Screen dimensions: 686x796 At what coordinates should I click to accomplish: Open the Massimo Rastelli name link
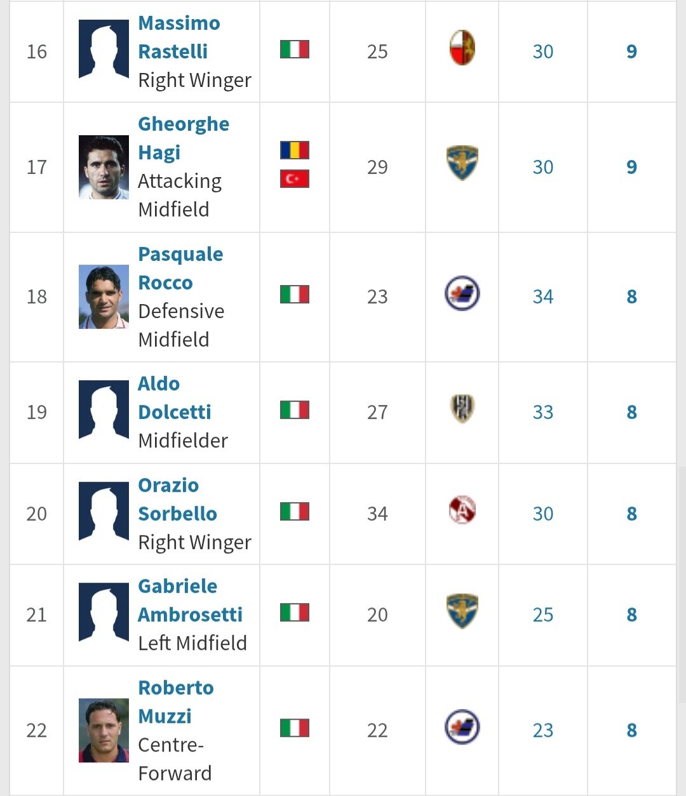coord(178,37)
